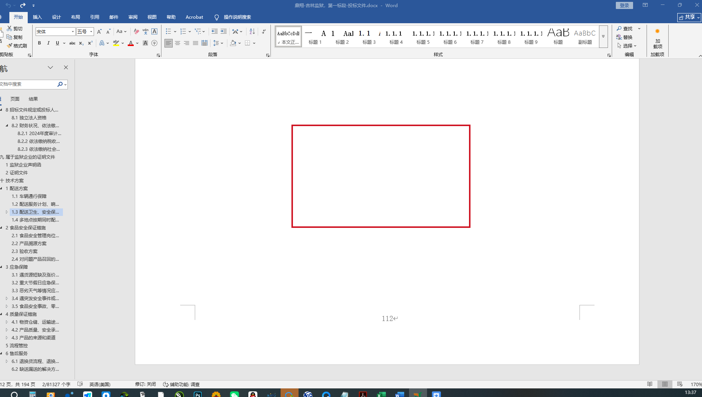Set right paragraph alignment
Screen dimensions: 702x397
click(187, 43)
